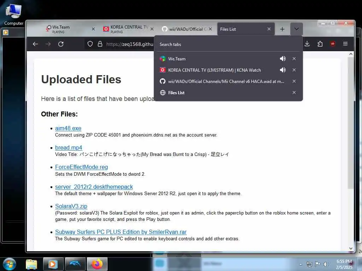The image size is (362, 271).
Task: Click the Other Files: heading
Action: [x=59, y=114]
